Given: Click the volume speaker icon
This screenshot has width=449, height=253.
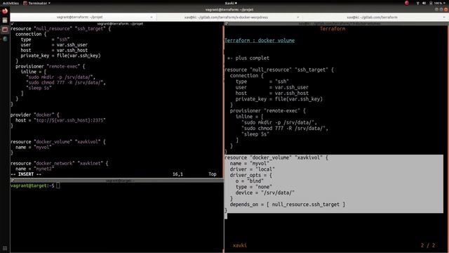Looking at the screenshot, I should (x=424, y=3).
